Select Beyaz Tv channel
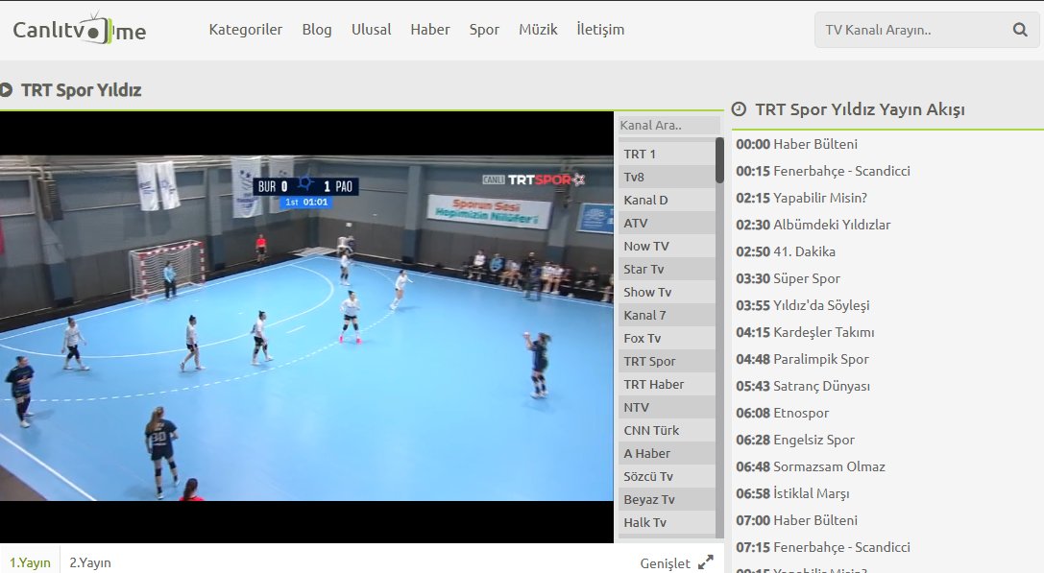 coord(667,499)
